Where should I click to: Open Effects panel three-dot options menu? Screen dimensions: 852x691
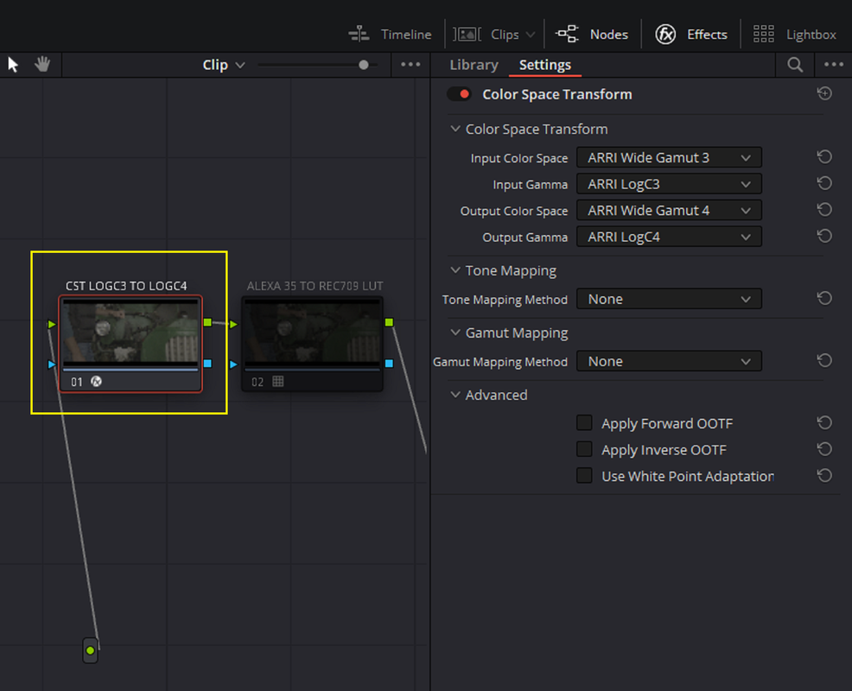tap(834, 65)
